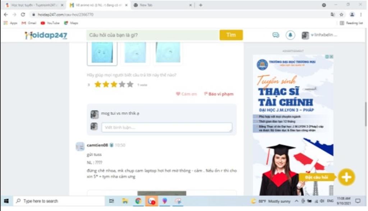Click the Hoidap247 logo
The height and width of the screenshot is (211, 368).
click(x=46, y=35)
